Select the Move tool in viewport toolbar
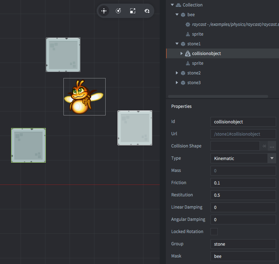This screenshot has height=264, width=279. click(x=104, y=11)
